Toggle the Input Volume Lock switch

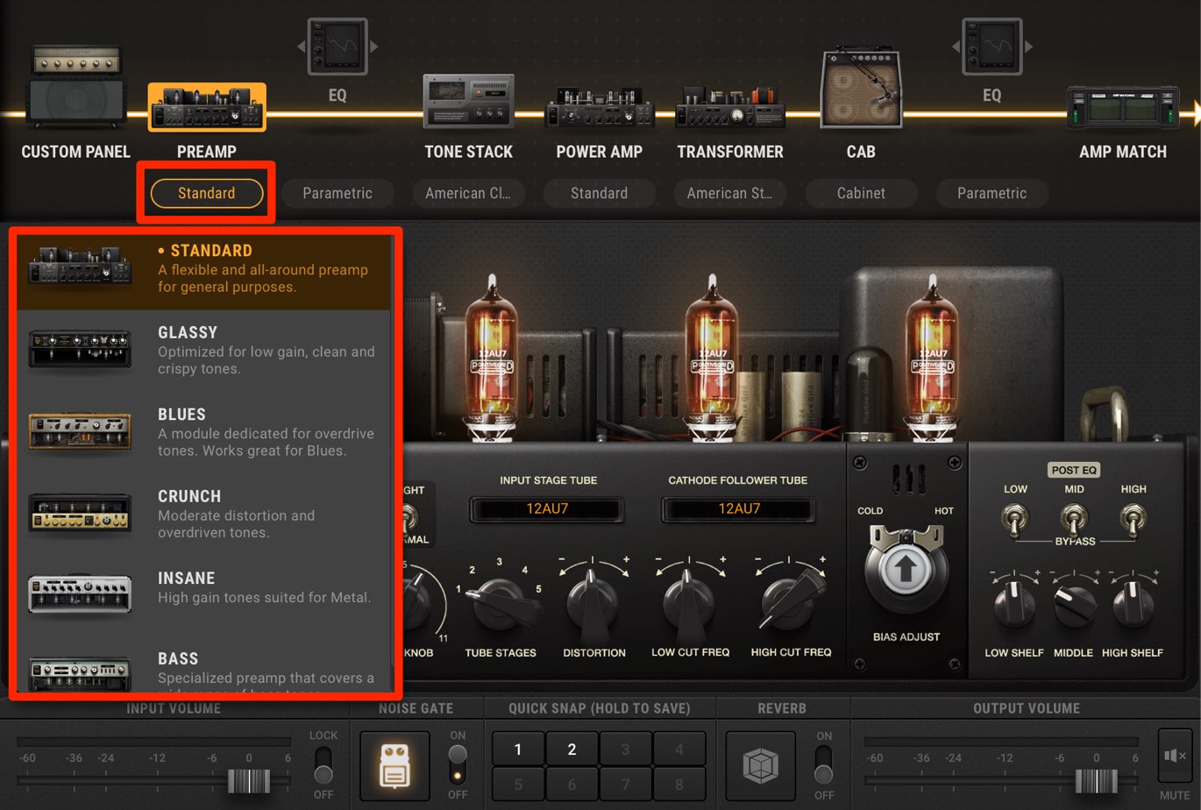(x=323, y=765)
